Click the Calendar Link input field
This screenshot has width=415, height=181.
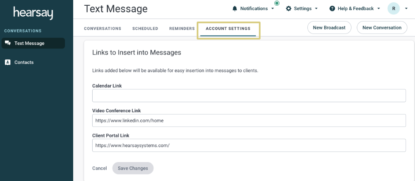[x=249, y=96]
